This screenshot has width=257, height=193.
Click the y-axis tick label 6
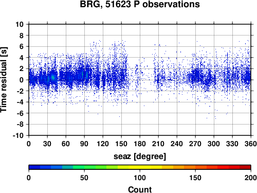[x=22, y=46]
